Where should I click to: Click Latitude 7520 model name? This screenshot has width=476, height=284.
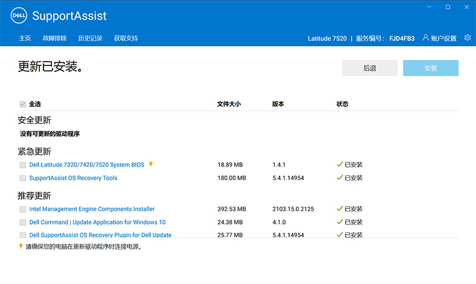click(x=327, y=39)
